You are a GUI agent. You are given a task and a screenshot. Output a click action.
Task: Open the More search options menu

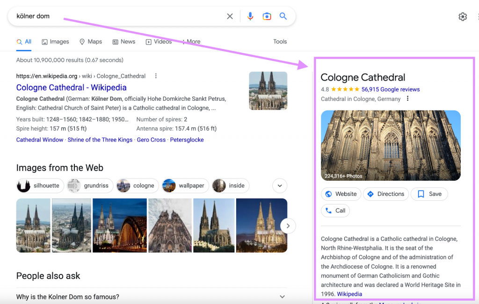191,42
